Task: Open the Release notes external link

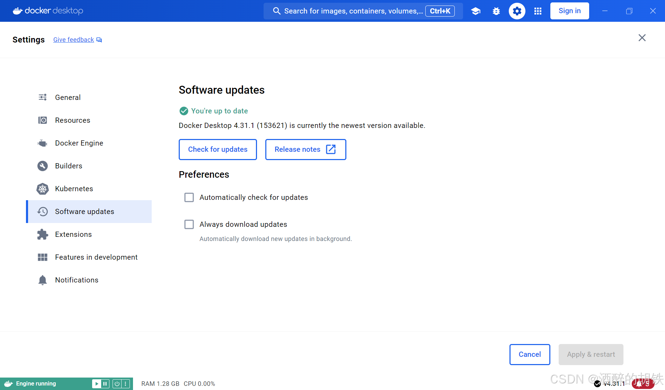Action: (x=305, y=149)
